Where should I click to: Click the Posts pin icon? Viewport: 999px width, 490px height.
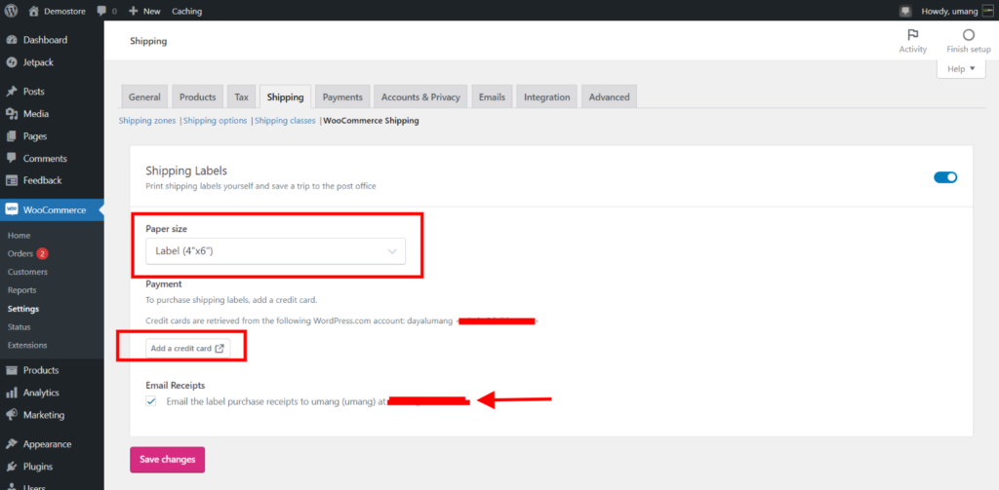11,92
